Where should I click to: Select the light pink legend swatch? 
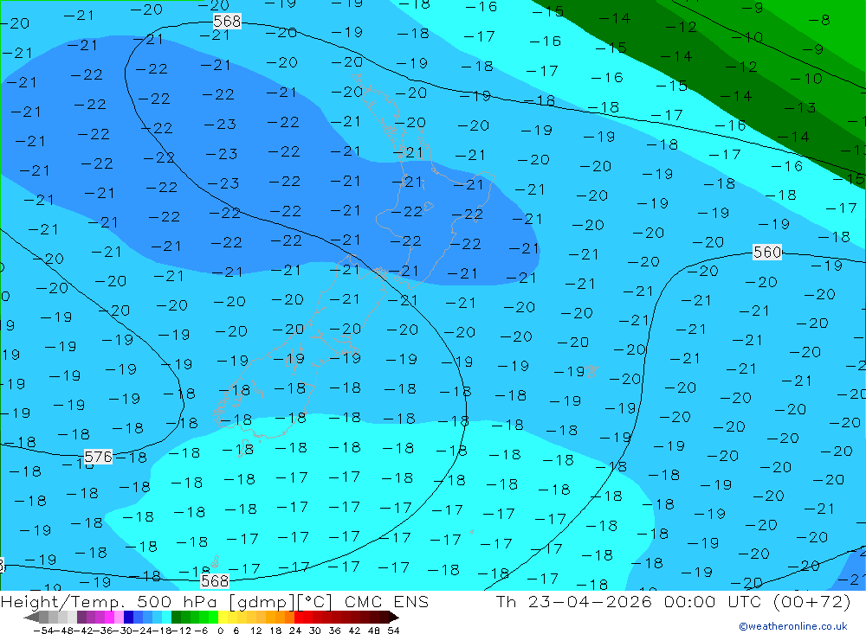[119, 617]
